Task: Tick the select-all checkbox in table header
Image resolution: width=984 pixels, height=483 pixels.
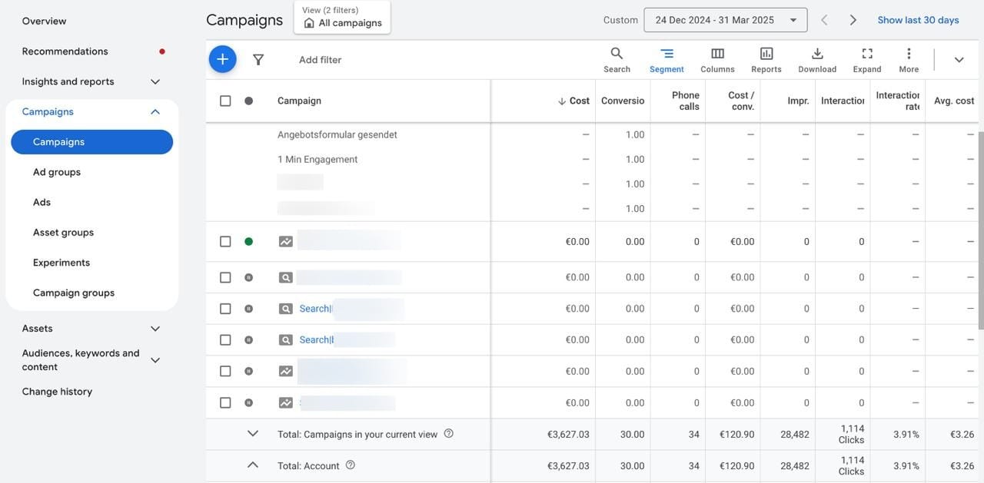Action: (x=225, y=101)
